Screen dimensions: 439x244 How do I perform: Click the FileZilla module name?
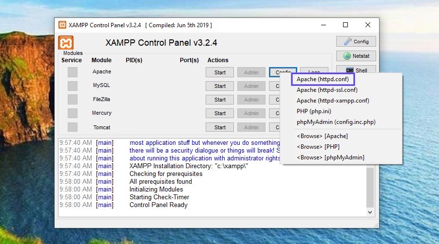coord(101,99)
